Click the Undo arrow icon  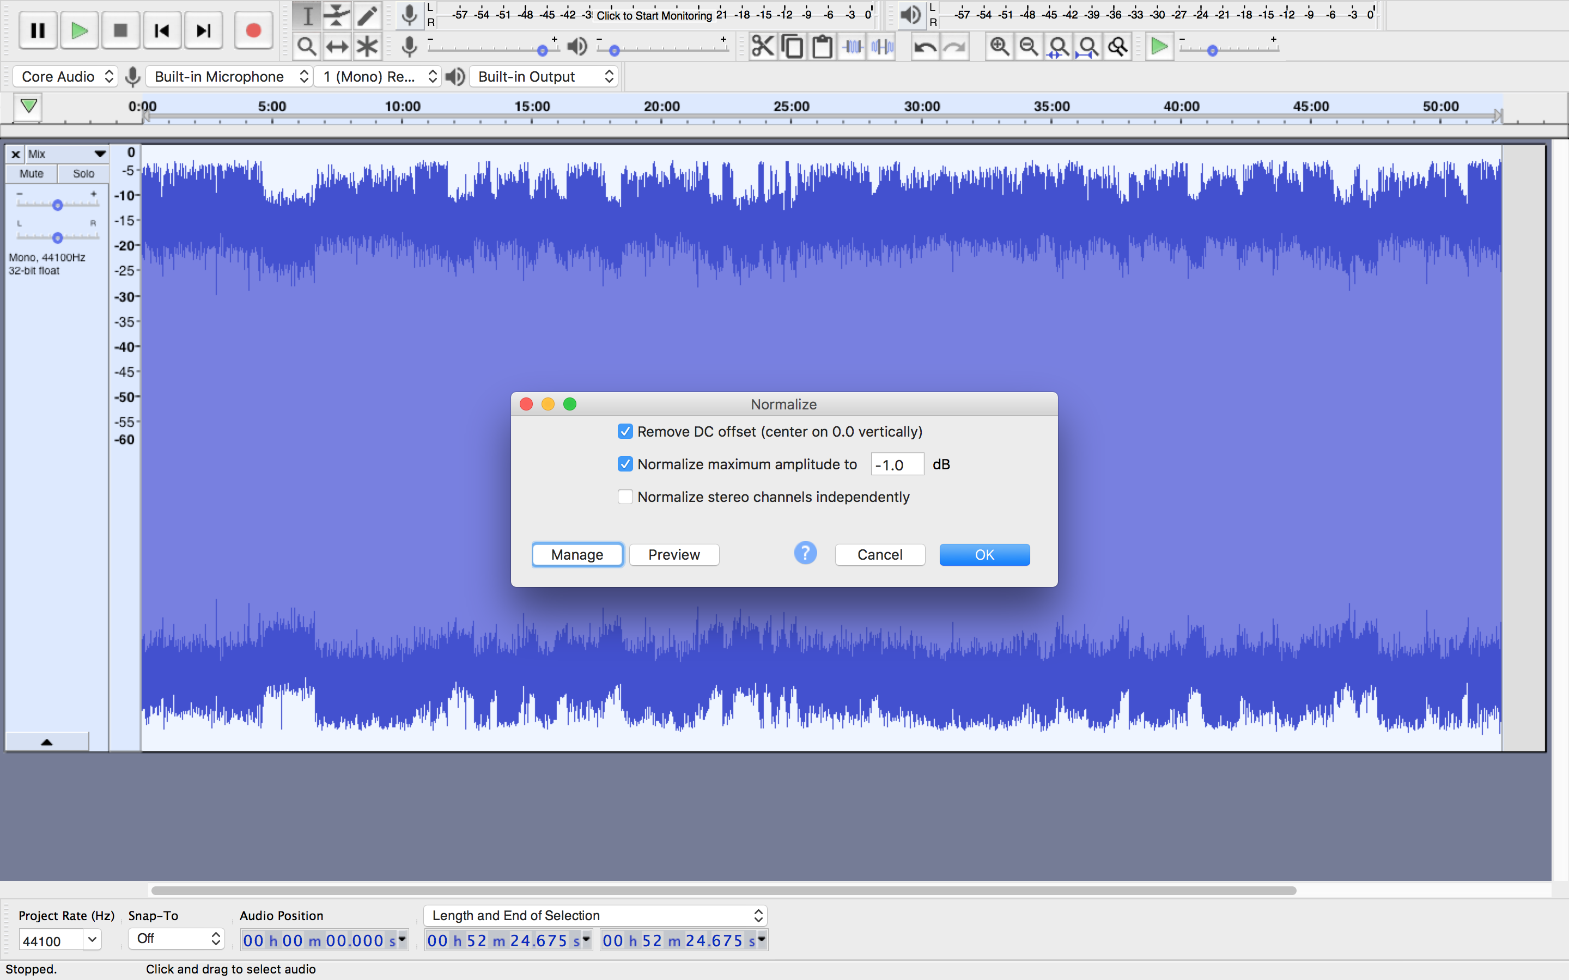click(x=925, y=47)
